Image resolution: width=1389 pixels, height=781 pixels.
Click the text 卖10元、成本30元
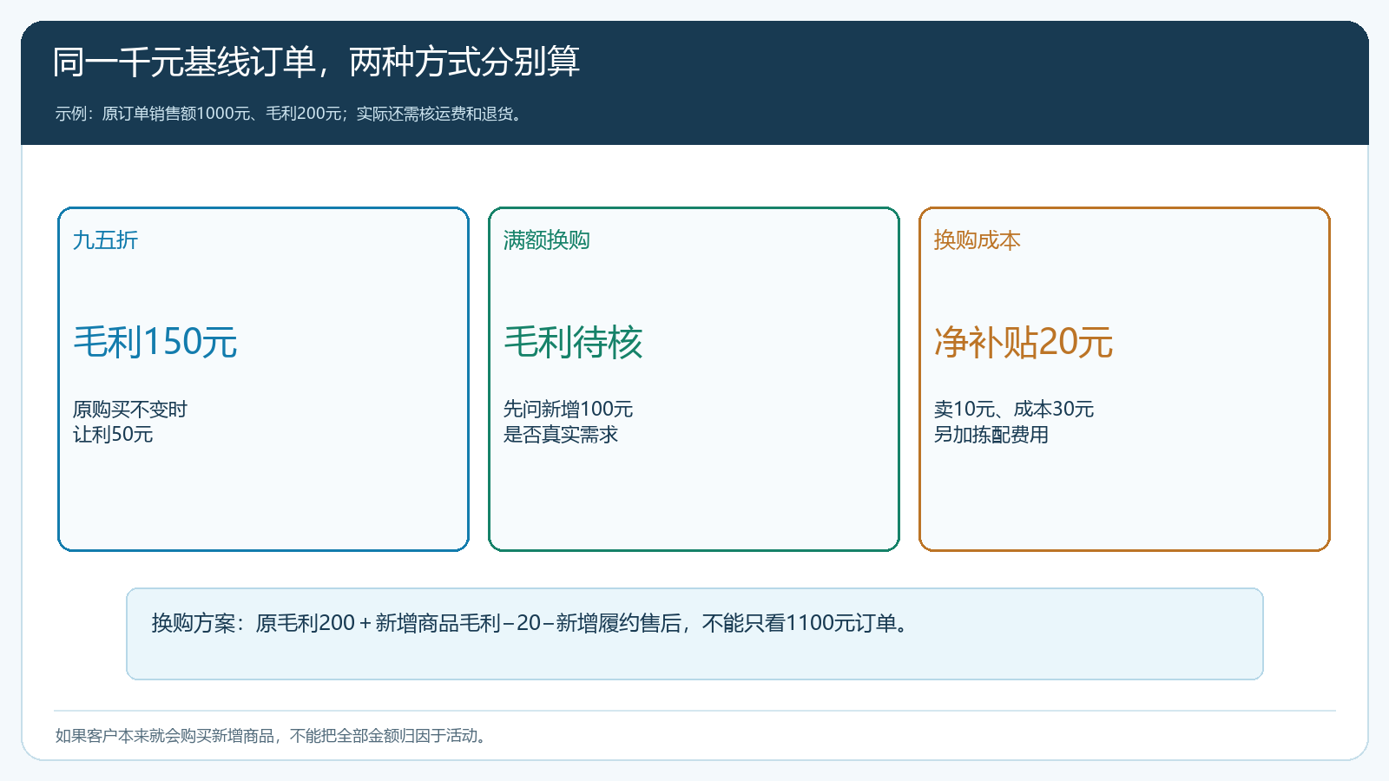(x=1013, y=410)
